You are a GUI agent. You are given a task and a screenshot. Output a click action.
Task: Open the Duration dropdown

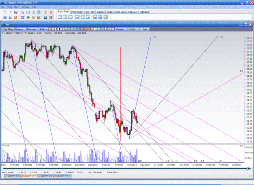[x=20, y=29]
